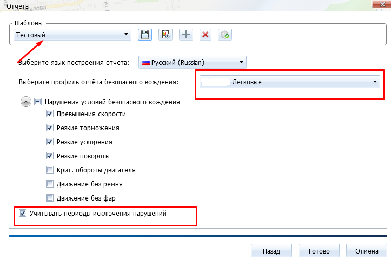Click the template schedule report icon

click(165, 35)
